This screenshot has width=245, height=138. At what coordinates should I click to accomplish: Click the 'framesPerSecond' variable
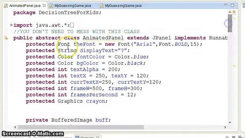coord(94,95)
